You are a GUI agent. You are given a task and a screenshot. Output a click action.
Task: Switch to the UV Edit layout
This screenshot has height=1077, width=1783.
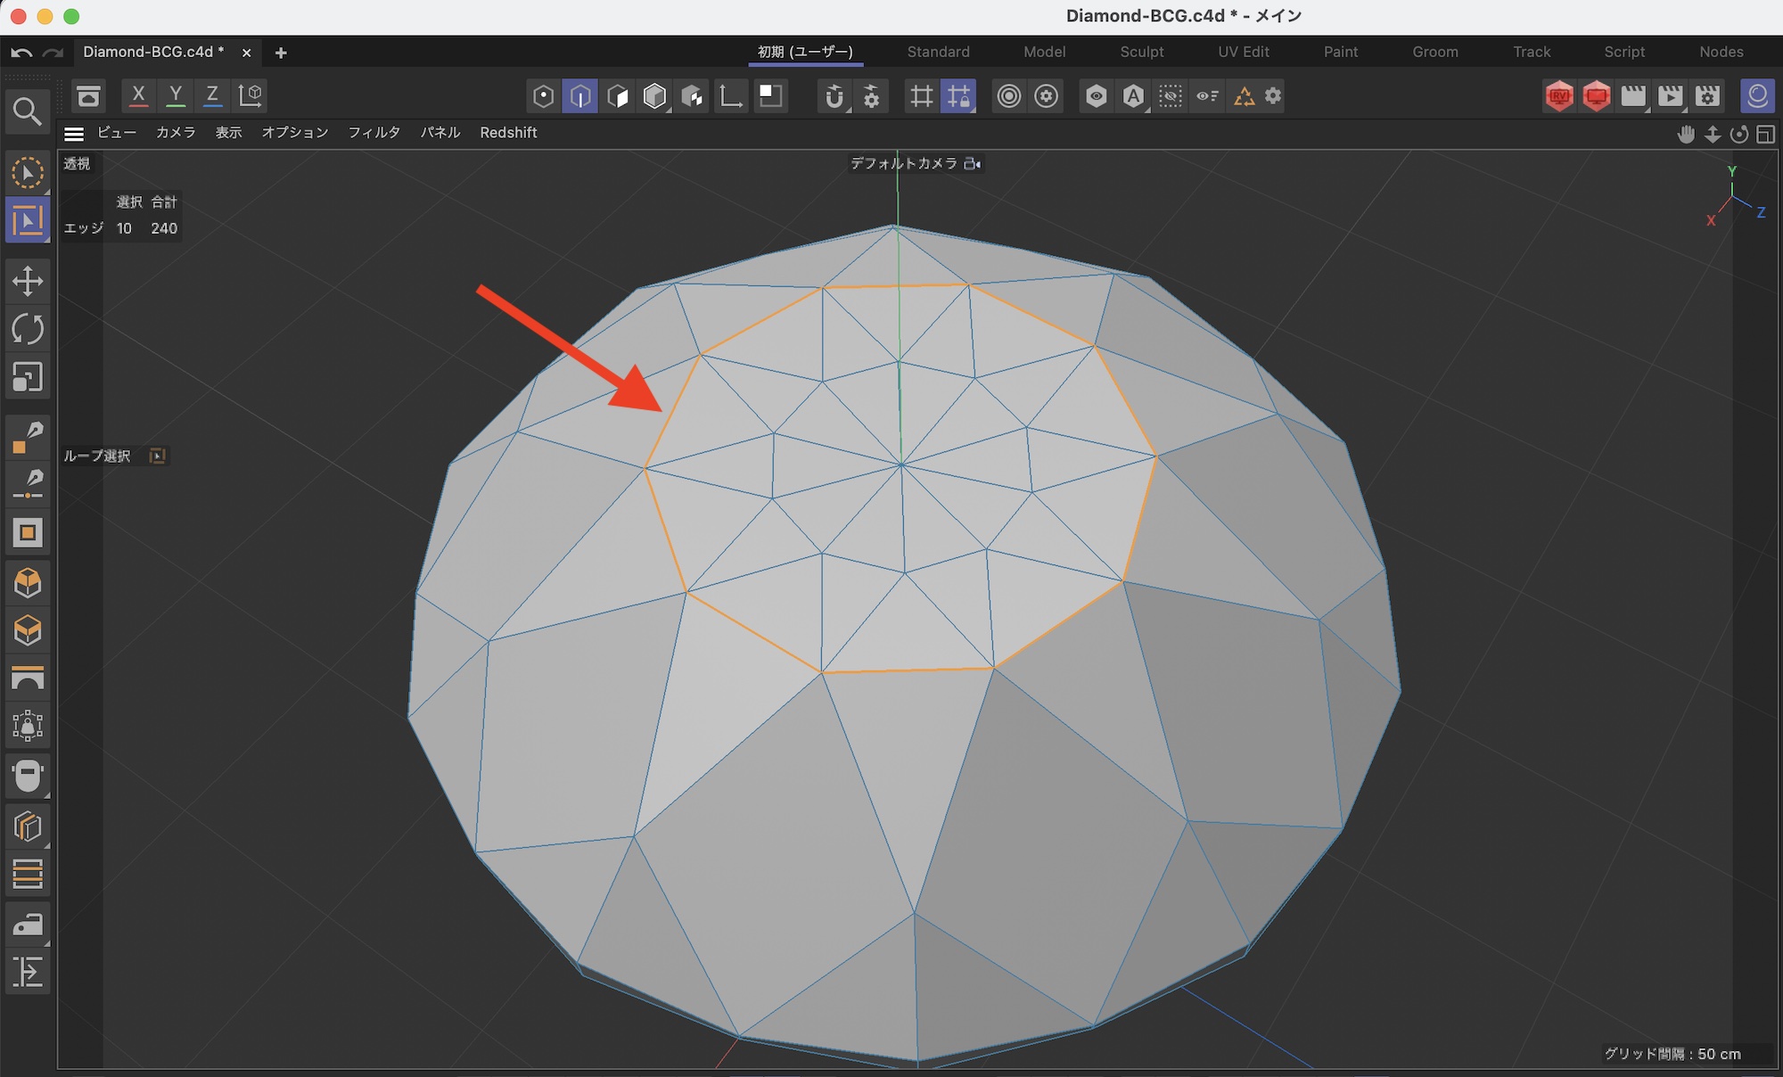tap(1243, 52)
